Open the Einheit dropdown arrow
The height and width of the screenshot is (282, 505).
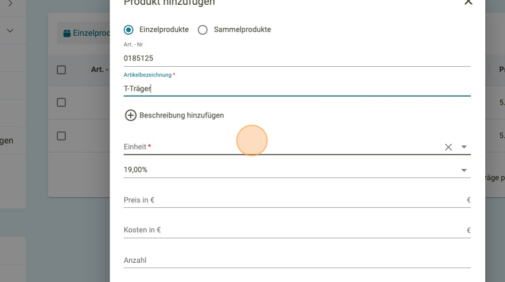464,147
